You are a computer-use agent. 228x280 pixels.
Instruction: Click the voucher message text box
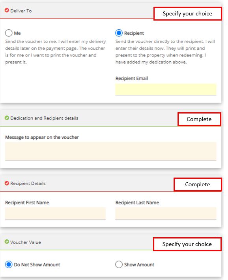(110, 151)
